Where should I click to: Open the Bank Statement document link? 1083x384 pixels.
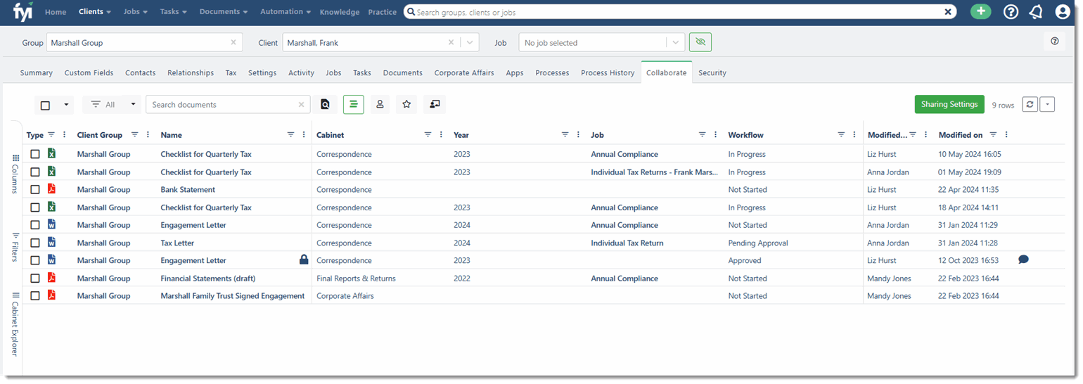point(188,189)
